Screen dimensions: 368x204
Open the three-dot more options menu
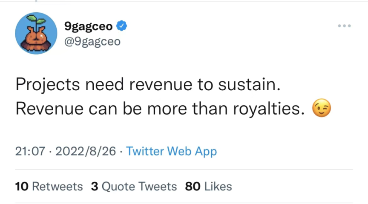click(344, 26)
